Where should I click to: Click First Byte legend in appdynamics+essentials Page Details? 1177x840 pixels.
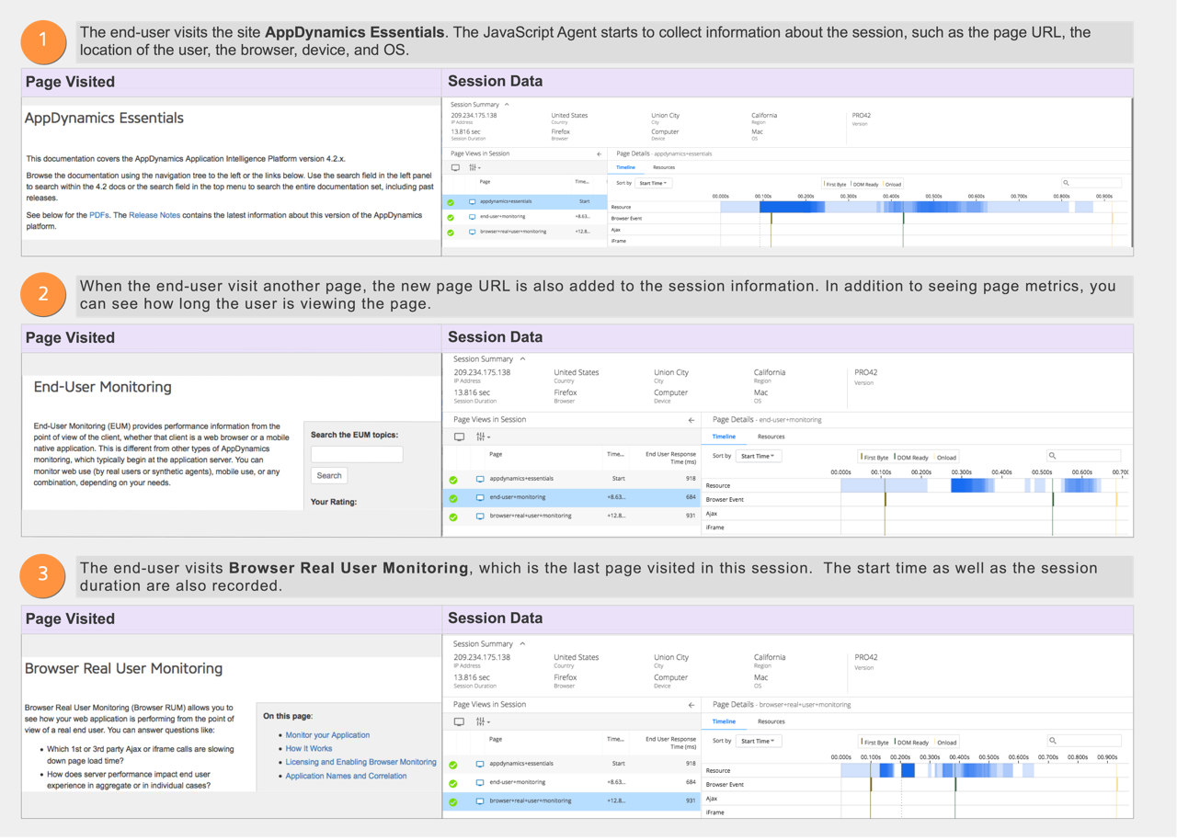[x=835, y=185]
